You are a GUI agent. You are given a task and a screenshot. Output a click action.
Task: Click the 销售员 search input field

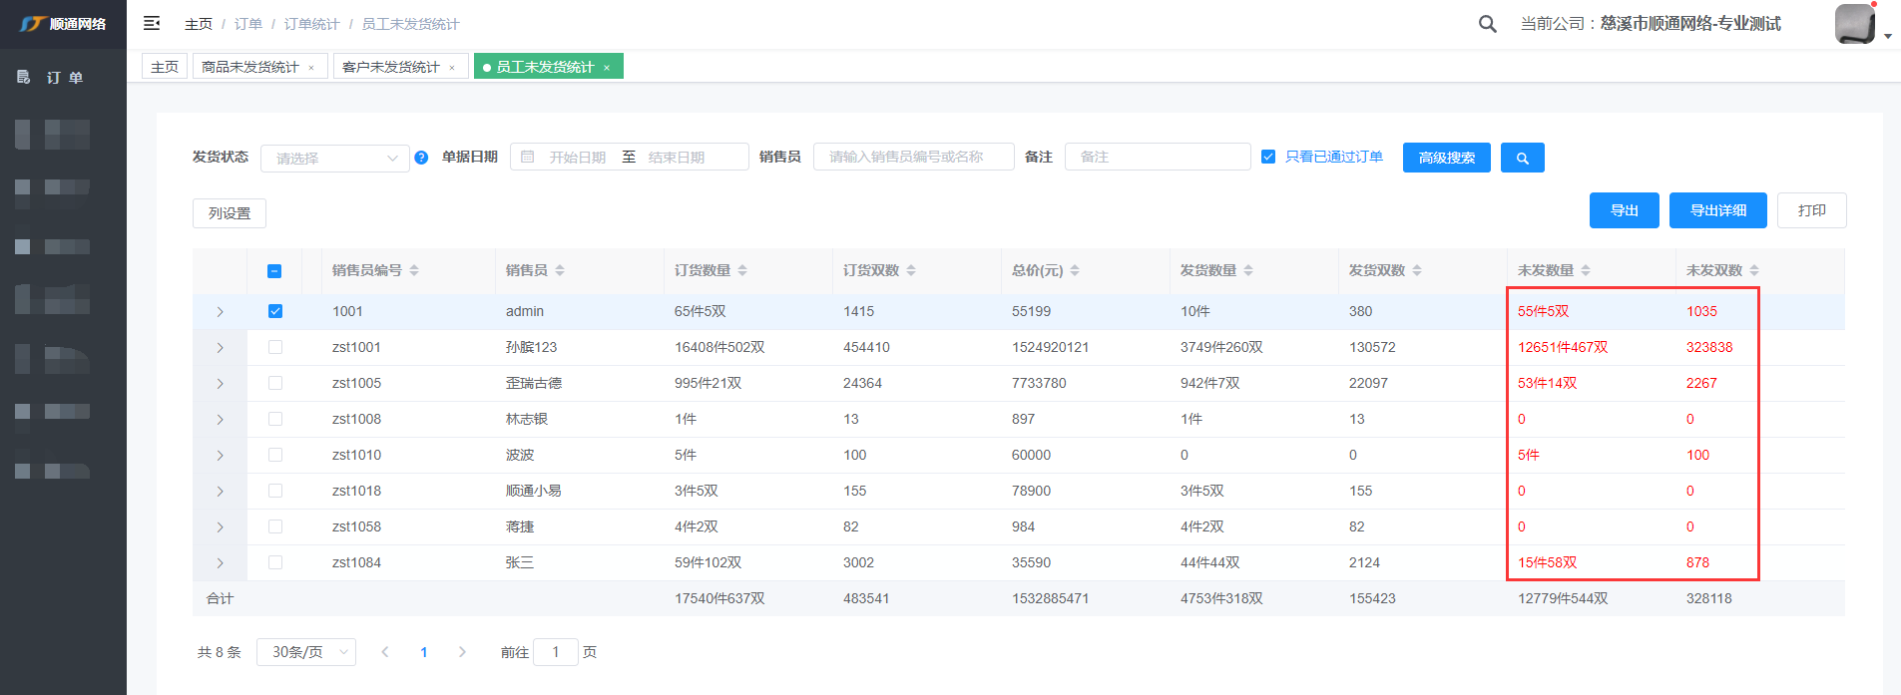(913, 157)
